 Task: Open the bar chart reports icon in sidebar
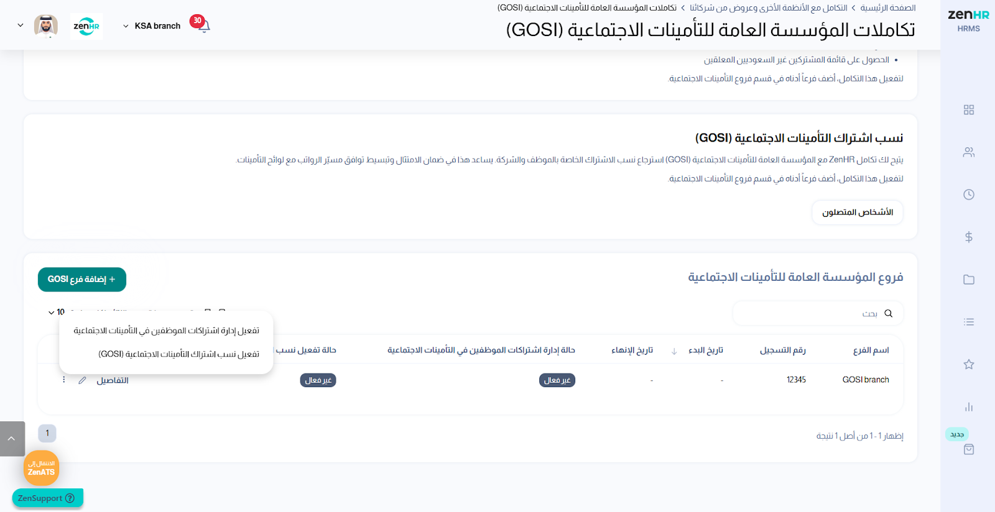[x=968, y=407]
